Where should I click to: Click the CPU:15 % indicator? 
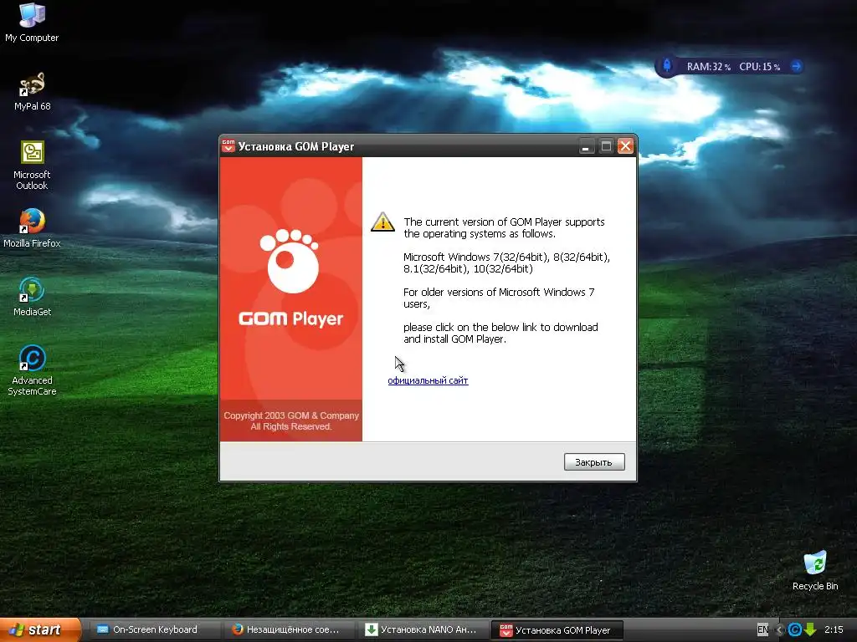760,67
